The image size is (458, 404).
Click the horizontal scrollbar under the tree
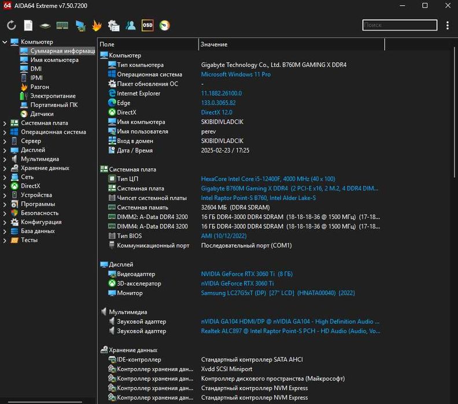[45, 402]
